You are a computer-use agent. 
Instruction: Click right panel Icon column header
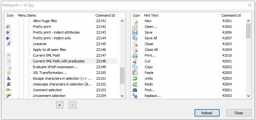pos(137,15)
